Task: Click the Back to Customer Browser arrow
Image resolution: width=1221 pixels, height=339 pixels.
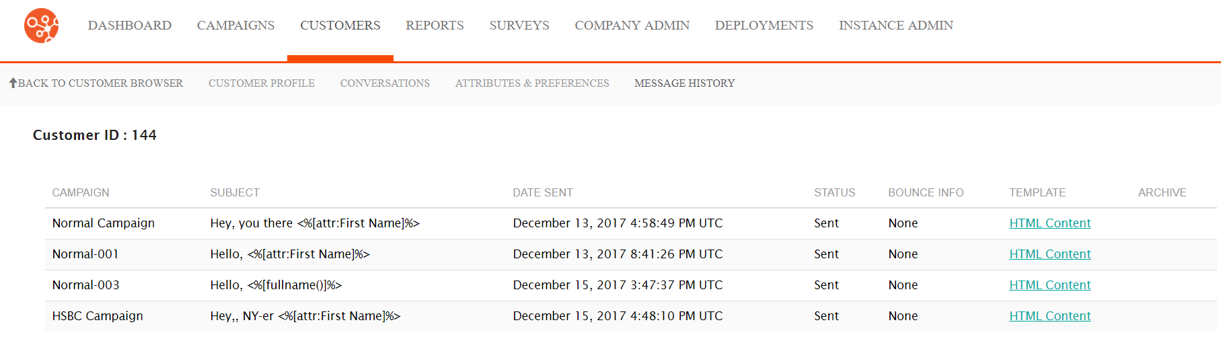Action: click(13, 83)
